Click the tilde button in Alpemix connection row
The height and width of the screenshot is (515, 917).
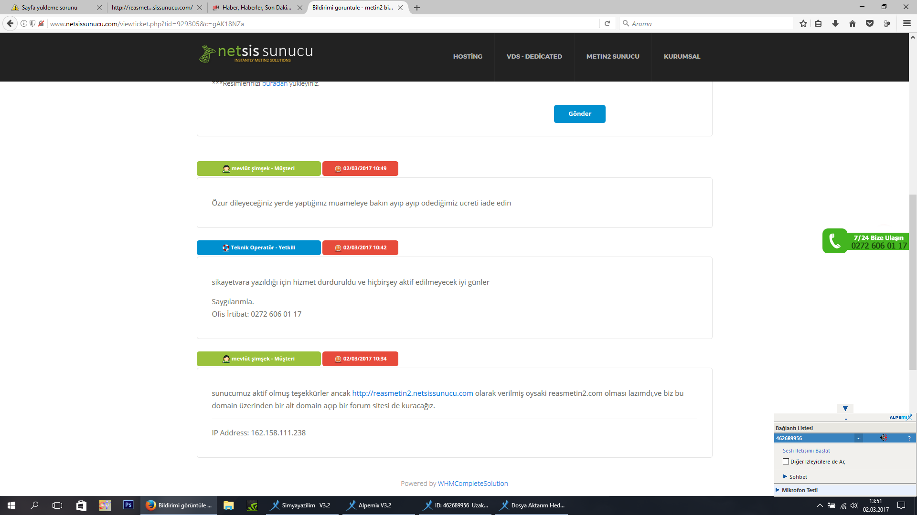(859, 438)
